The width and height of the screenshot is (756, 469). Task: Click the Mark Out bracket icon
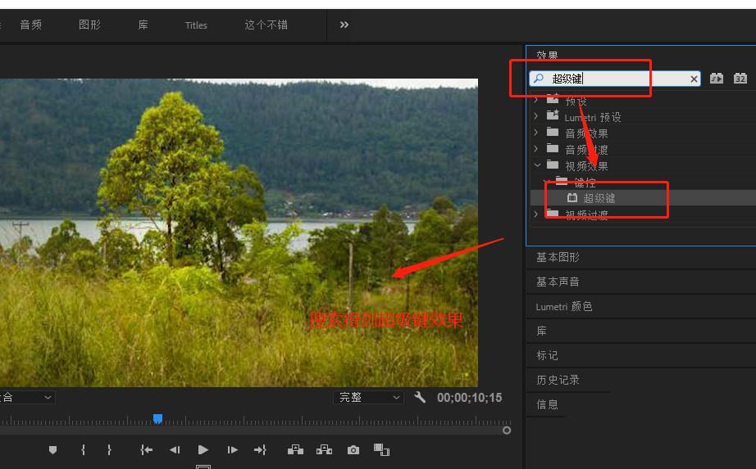[109, 449]
